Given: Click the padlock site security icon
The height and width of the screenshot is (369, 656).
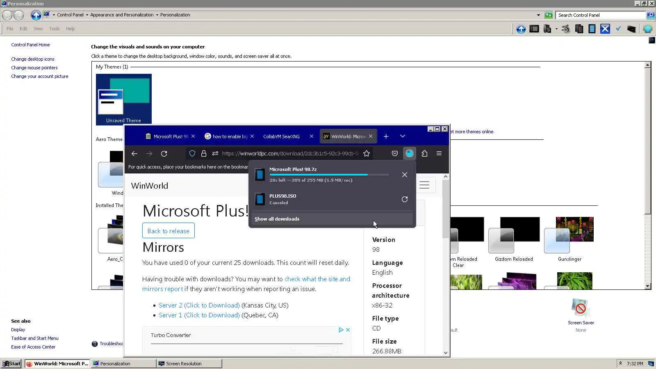Looking at the screenshot, I should click(x=204, y=153).
